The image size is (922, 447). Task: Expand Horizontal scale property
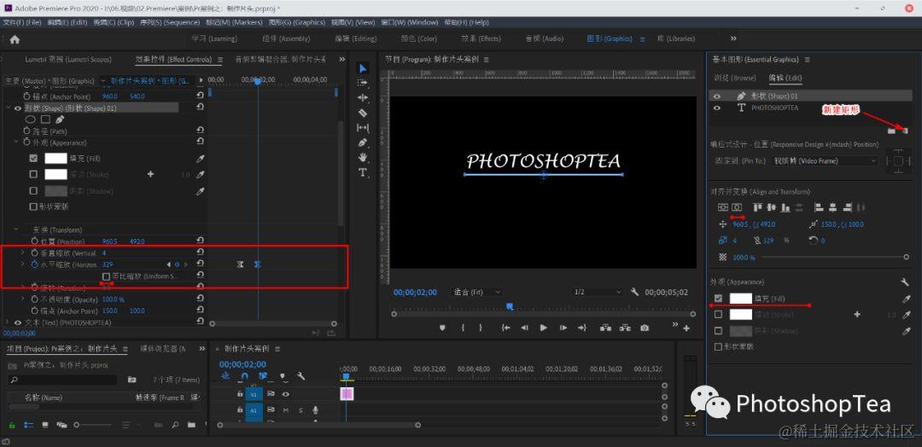coord(22,264)
